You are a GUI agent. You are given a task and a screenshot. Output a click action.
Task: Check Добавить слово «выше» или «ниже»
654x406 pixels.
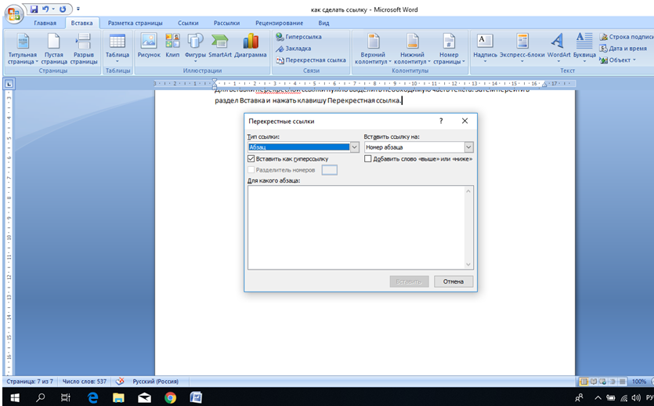tap(367, 158)
